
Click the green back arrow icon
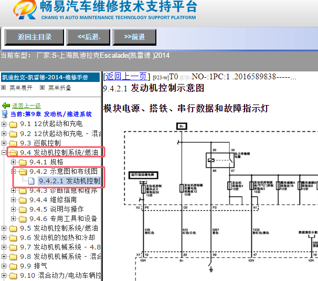(x=6, y=106)
